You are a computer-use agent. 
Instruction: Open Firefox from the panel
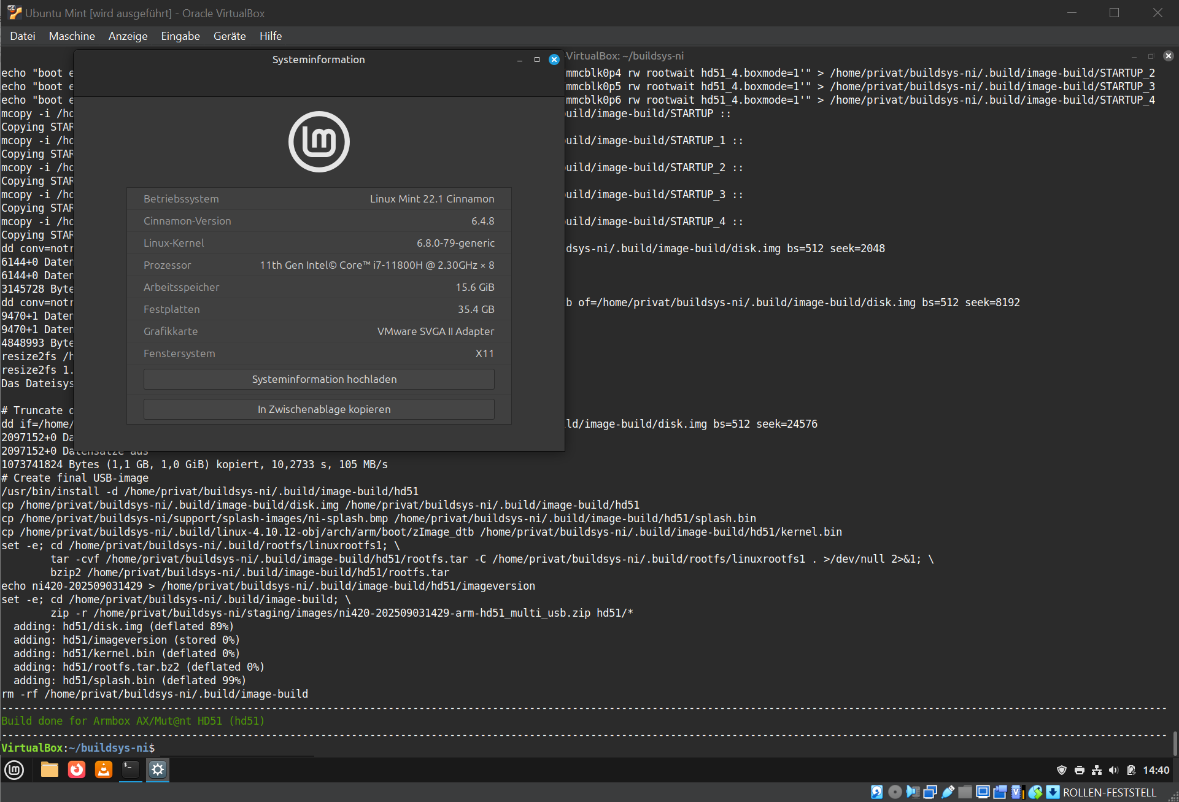point(77,769)
